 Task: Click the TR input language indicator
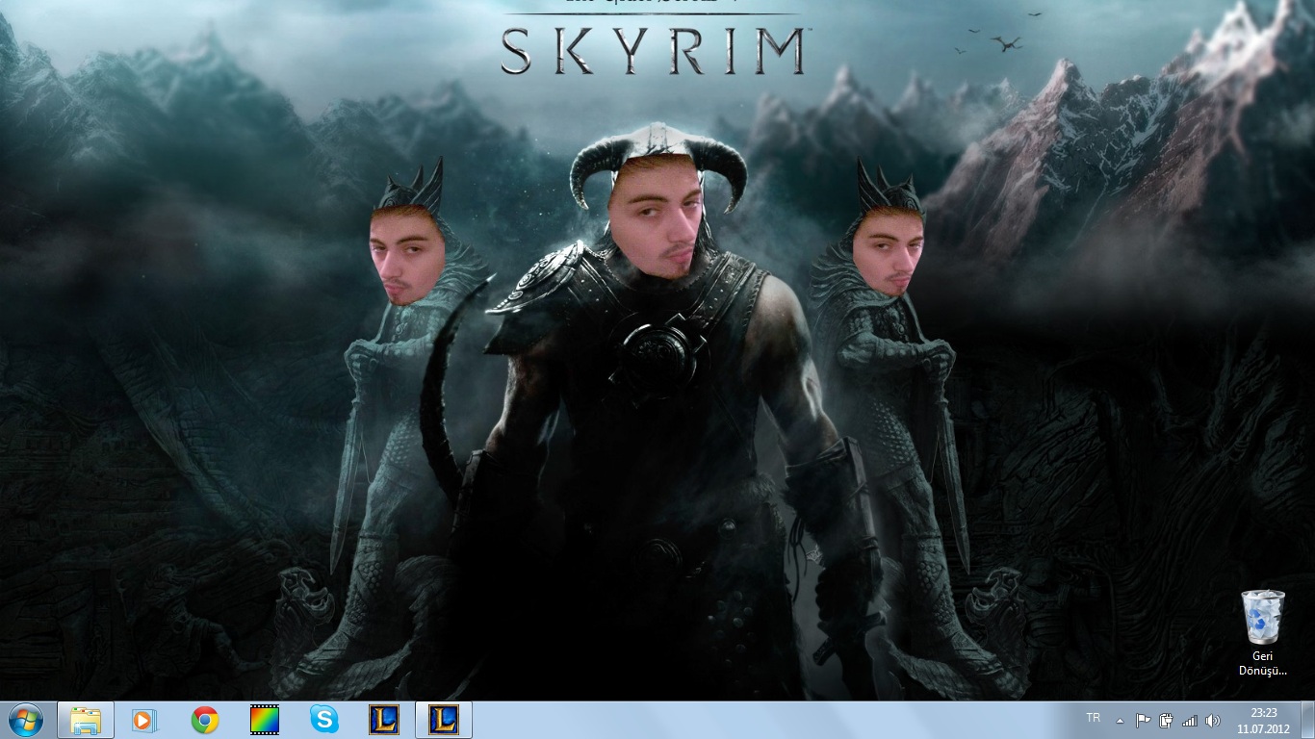coord(1093,719)
